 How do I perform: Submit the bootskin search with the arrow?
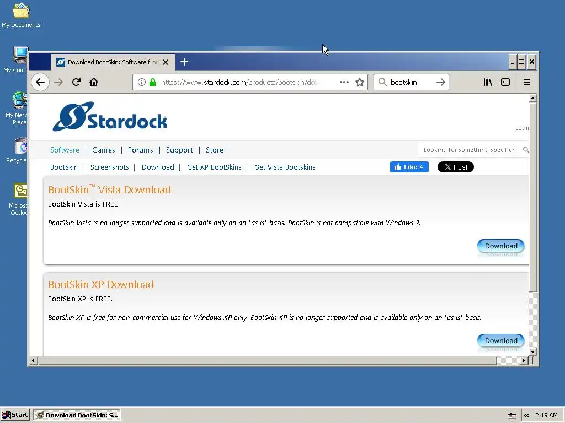coord(441,83)
